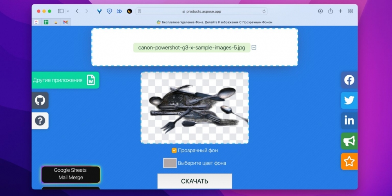Toggle the Safari sidebar button
Viewport: 392px width, 196px height.
(x=61, y=11)
